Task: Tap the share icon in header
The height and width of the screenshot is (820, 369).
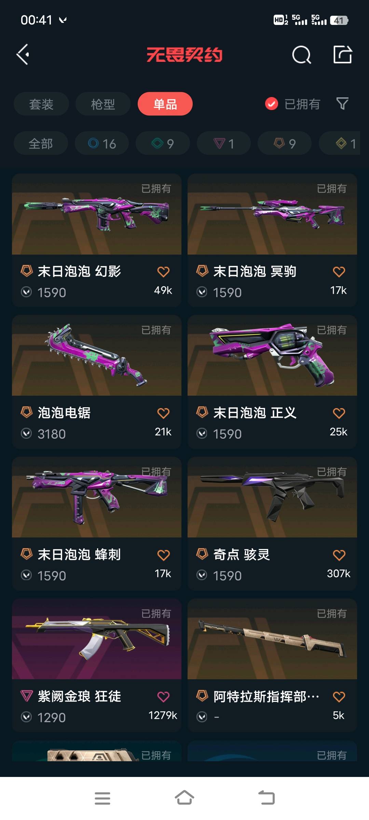Action: (343, 55)
